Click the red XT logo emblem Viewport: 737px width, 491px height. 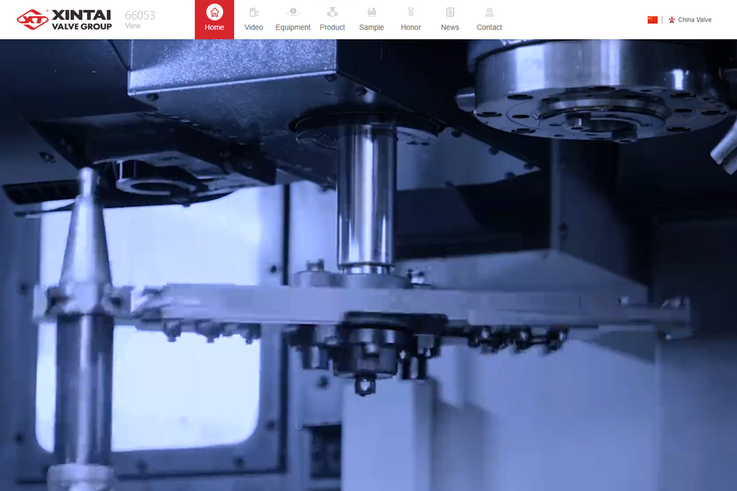click(x=32, y=20)
